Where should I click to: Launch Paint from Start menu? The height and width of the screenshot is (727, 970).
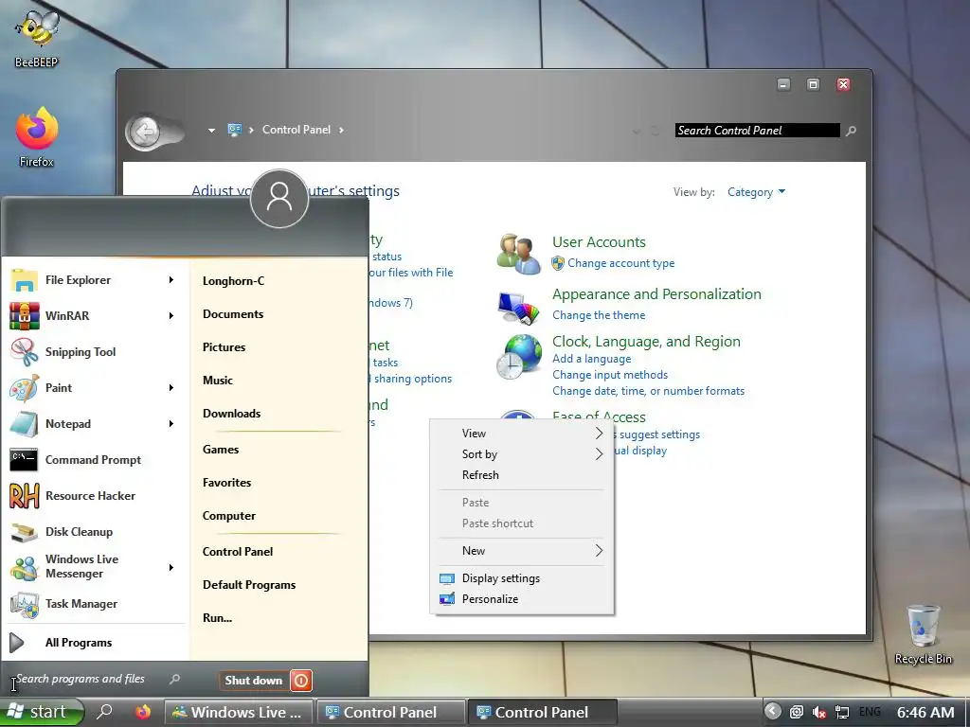pos(93,387)
